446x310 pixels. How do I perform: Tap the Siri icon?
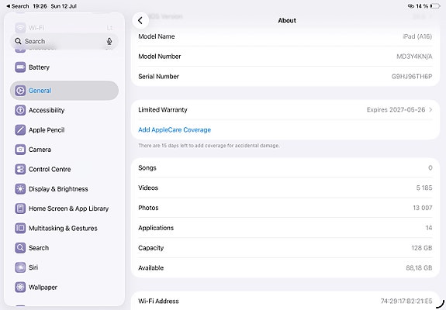(20, 267)
